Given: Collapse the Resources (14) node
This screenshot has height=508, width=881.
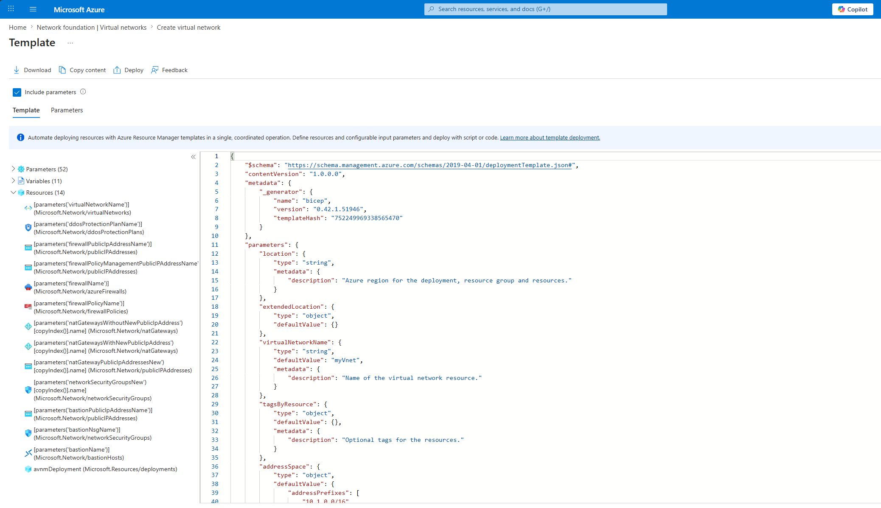Looking at the screenshot, I should click(x=13, y=193).
